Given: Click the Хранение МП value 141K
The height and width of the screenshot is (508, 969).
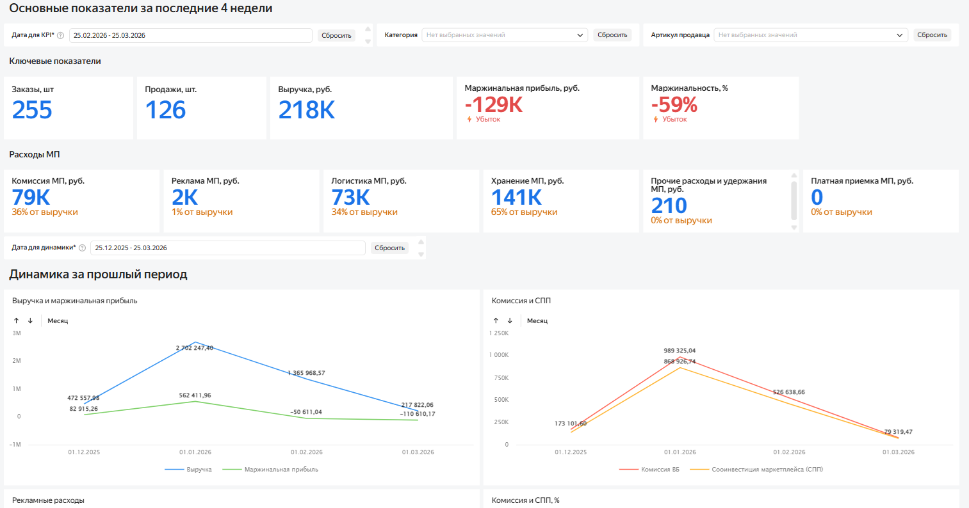Looking at the screenshot, I should 517,197.
